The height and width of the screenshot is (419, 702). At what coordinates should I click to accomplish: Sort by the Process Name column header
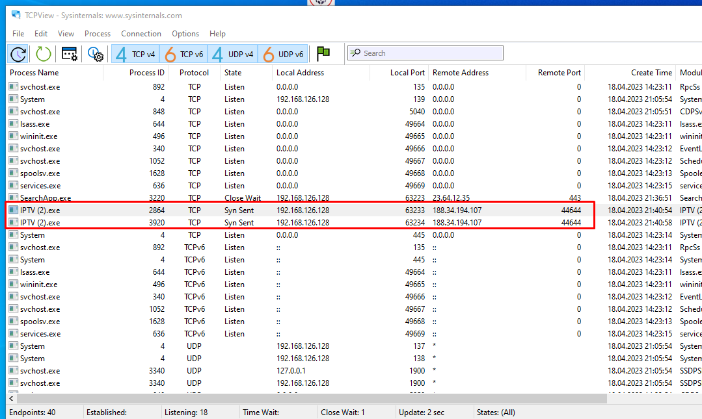[x=34, y=73]
